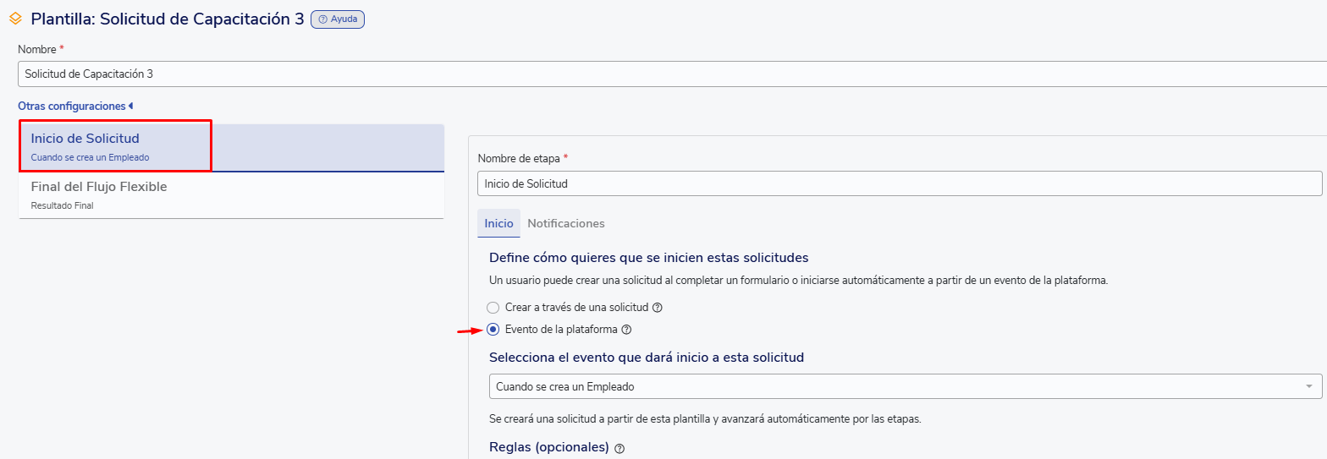The width and height of the screenshot is (1327, 459).
Task: Switch to the Inicio tab
Action: 498,223
